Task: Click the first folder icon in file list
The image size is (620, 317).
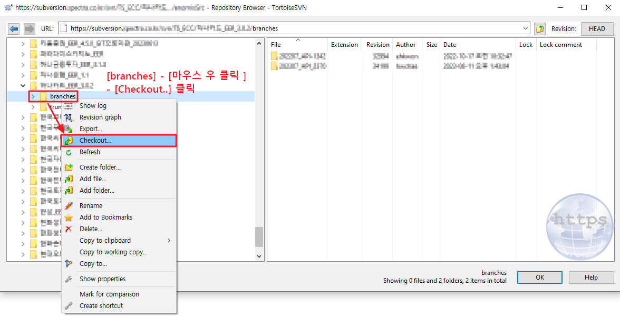Action: coord(274,56)
